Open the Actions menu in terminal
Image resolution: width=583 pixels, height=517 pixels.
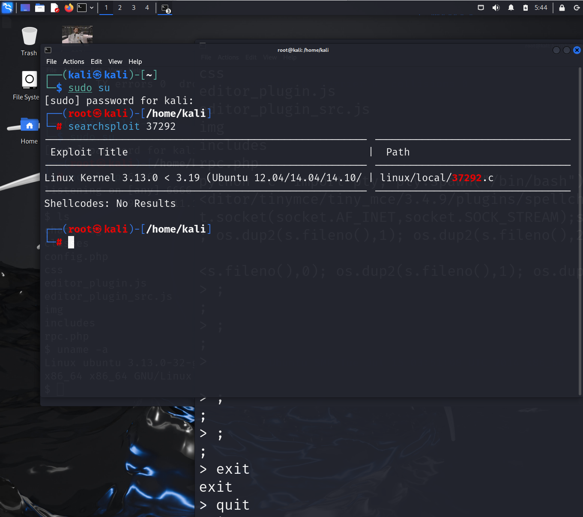pyautogui.click(x=74, y=62)
